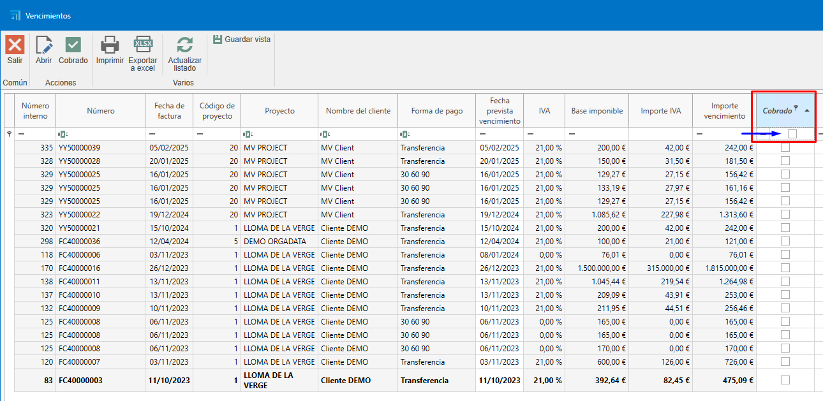
Task: Tick Cobrado checkbox for bold invoice FC40000003
Action: [785, 380]
